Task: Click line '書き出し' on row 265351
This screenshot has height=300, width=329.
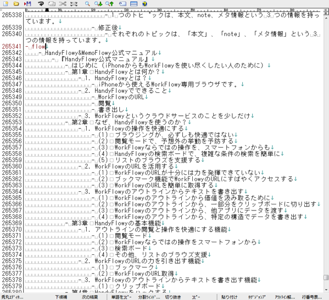Action: tap(111, 109)
